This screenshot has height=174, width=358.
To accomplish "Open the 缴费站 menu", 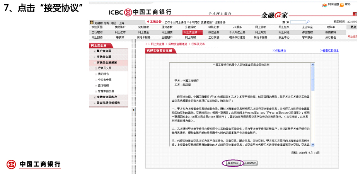I will click(x=120, y=37).
